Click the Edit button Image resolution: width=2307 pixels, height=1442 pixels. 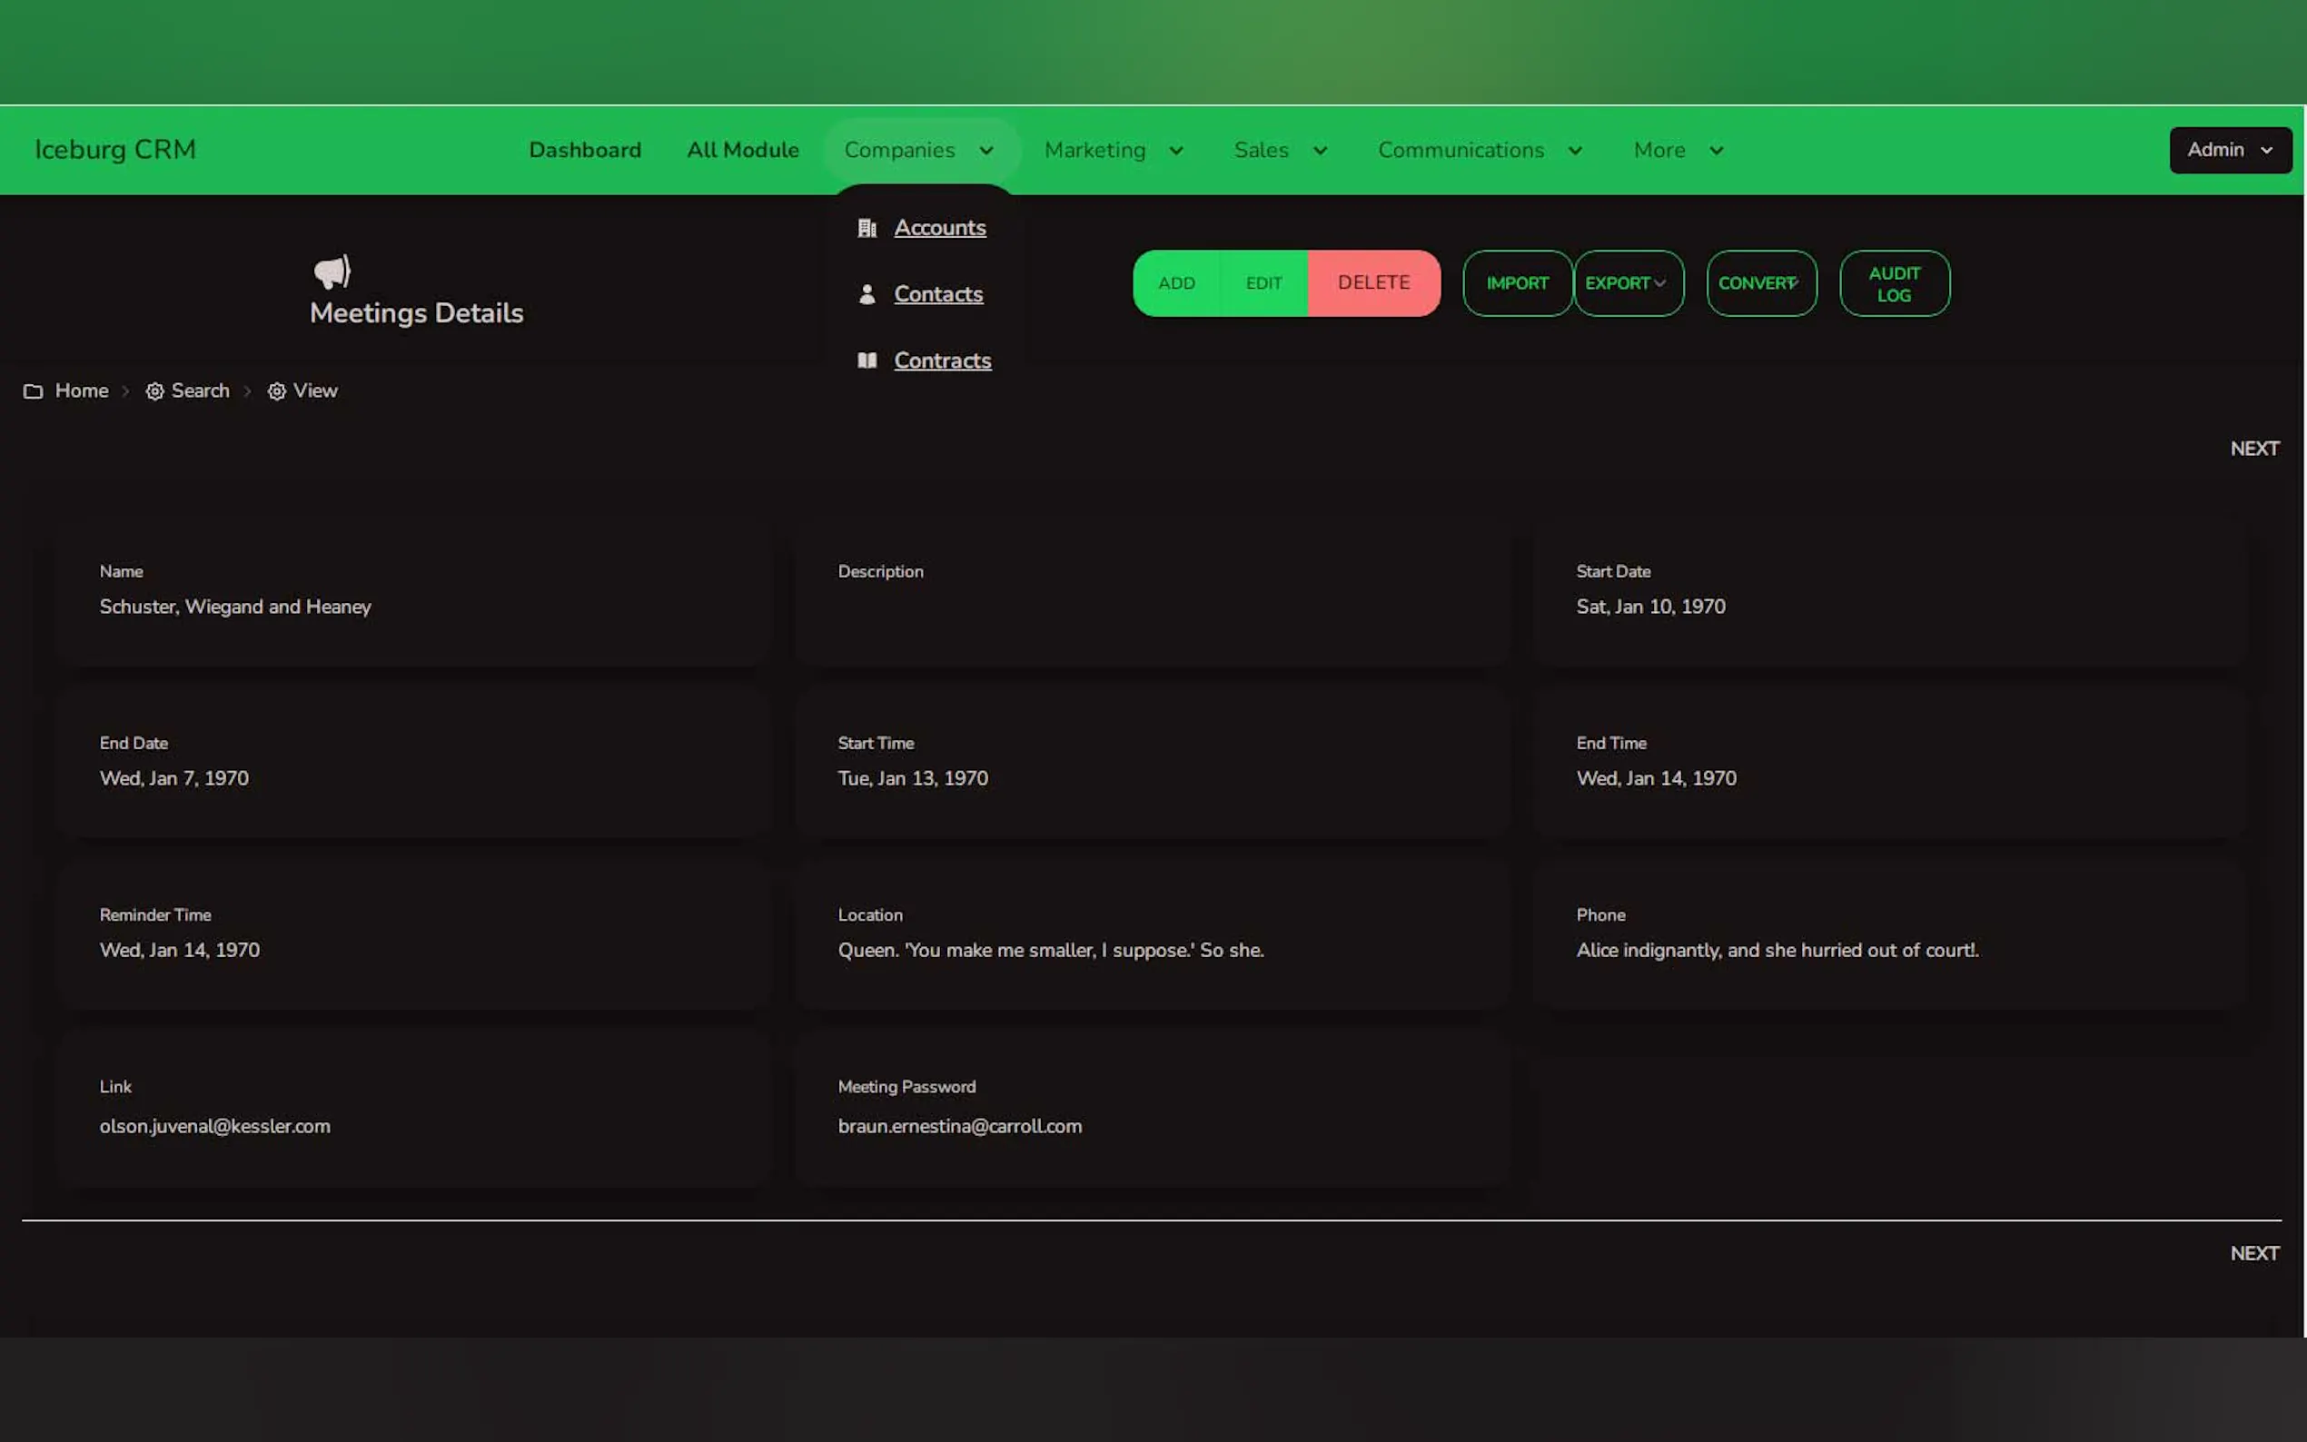(1262, 283)
